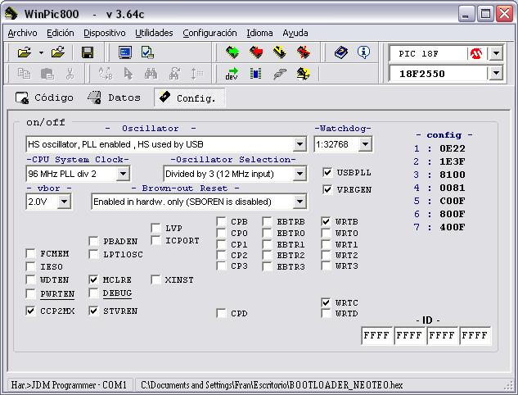Expand the Oscillator type dropdown
Viewport: 518px width, 395px height.
click(x=300, y=144)
